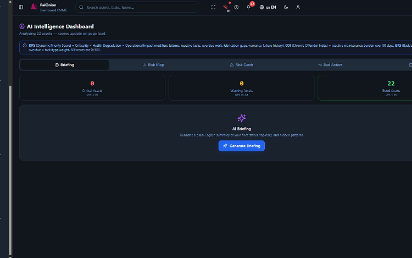Toggle the sidebar panel icon
The height and width of the screenshot is (258, 412).
point(21,7)
